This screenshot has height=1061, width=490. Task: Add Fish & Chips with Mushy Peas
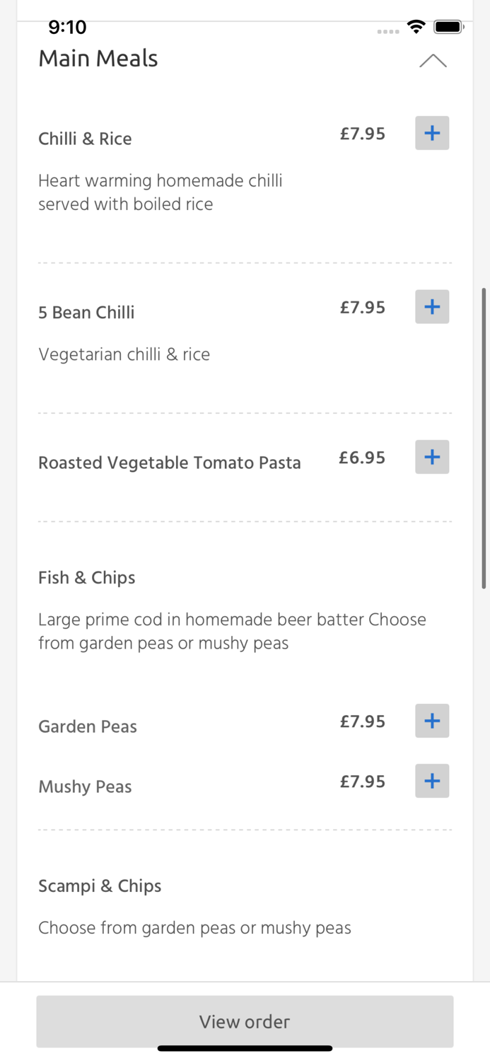click(x=431, y=781)
